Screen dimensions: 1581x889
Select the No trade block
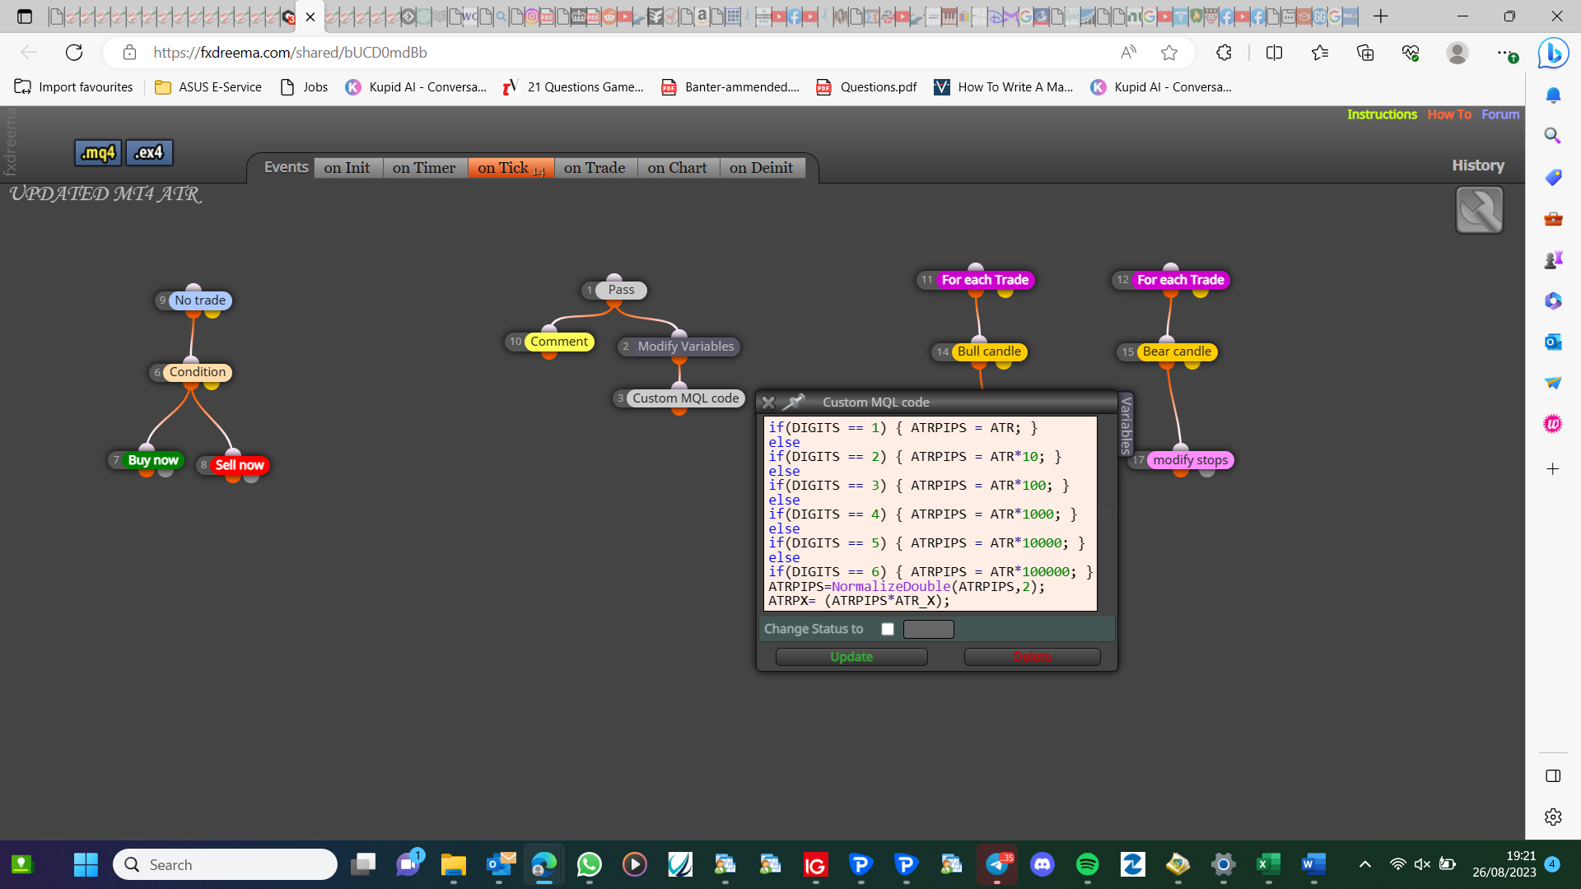pyautogui.click(x=200, y=300)
